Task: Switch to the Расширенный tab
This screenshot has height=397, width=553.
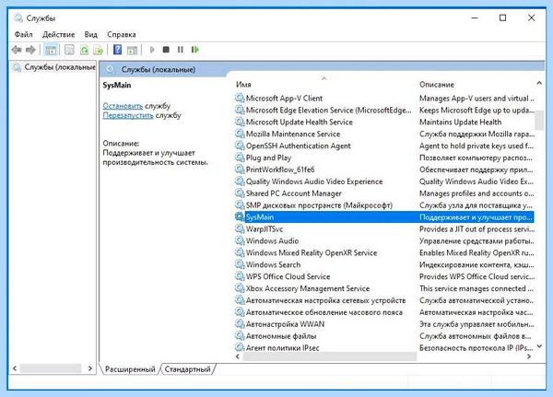Action: (130, 369)
